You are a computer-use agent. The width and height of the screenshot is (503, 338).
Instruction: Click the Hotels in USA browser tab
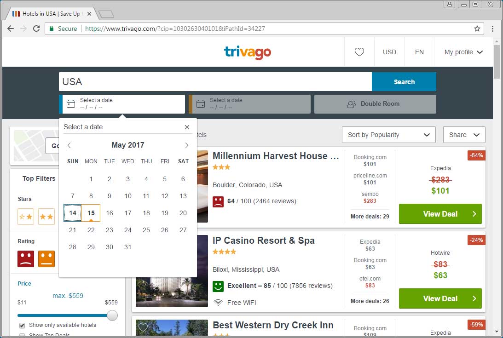[52, 14]
